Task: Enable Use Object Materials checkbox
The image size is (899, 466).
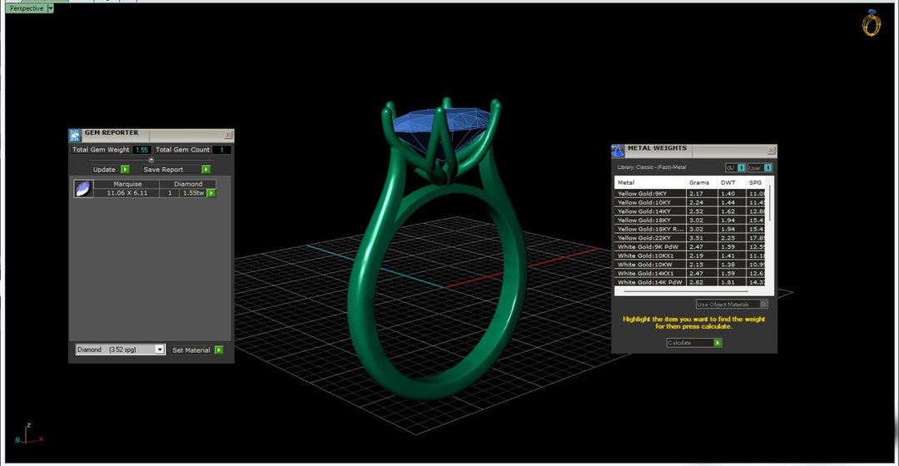Action: click(x=764, y=305)
